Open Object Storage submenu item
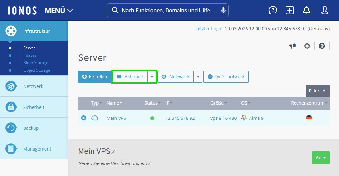The image size is (339, 176). [x=37, y=70]
